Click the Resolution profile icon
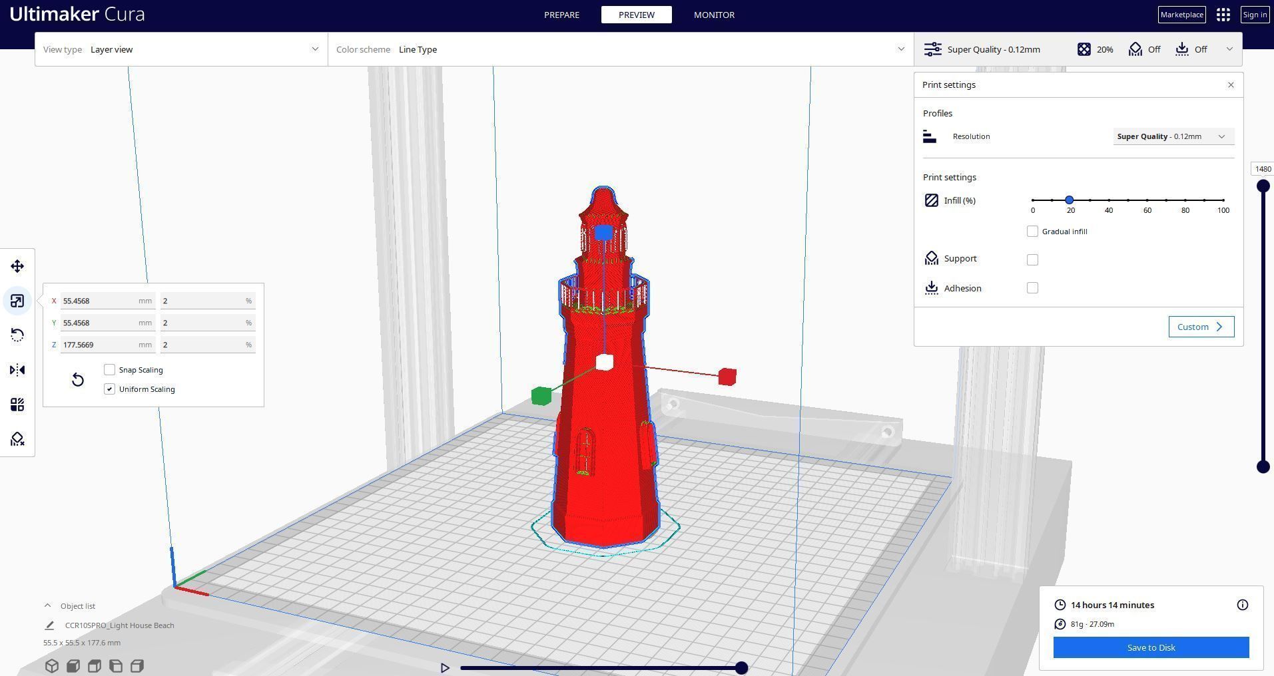The height and width of the screenshot is (676, 1274). point(930,136)
